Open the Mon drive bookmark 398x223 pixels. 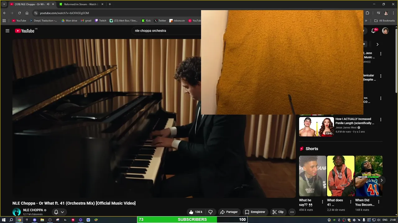tap(69, 21)
